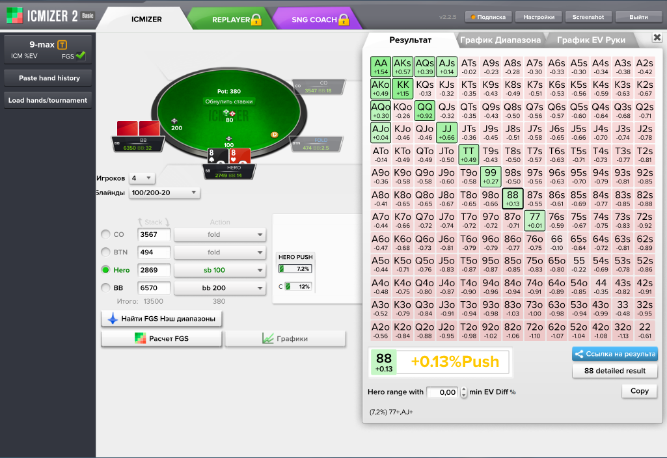Click the BTN stack field 494
The image size is (667, 458).
click(x=154, y=252)
